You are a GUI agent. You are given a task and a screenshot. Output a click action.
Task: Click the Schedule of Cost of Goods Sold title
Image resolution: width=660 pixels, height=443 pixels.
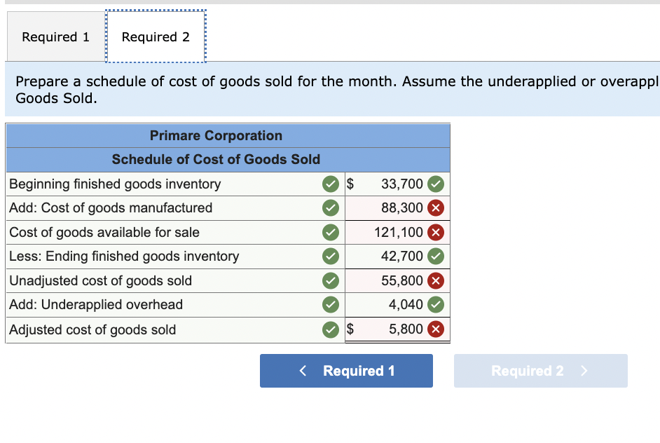[x=216, y=160]
